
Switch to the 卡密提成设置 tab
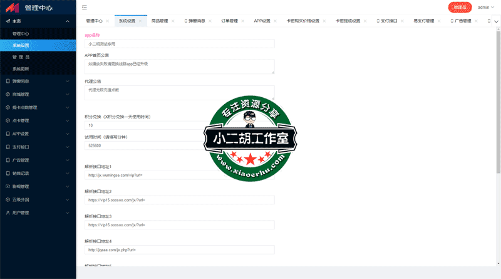[x=348, y=21]
